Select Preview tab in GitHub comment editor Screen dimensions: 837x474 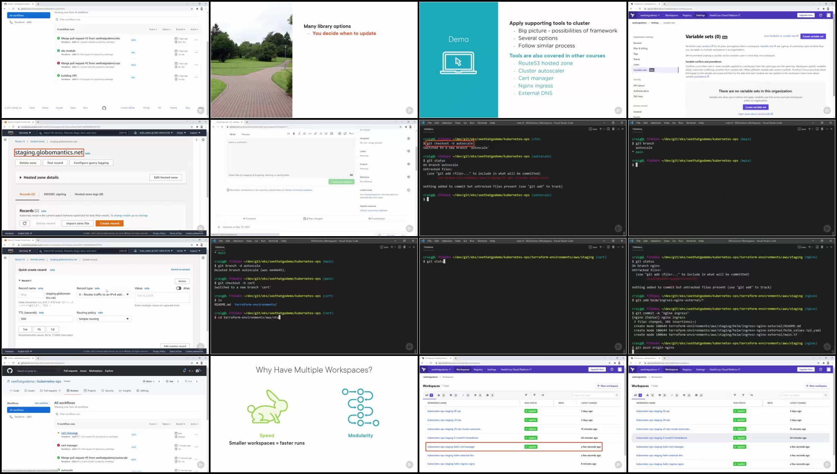click(x=246, y=134)
